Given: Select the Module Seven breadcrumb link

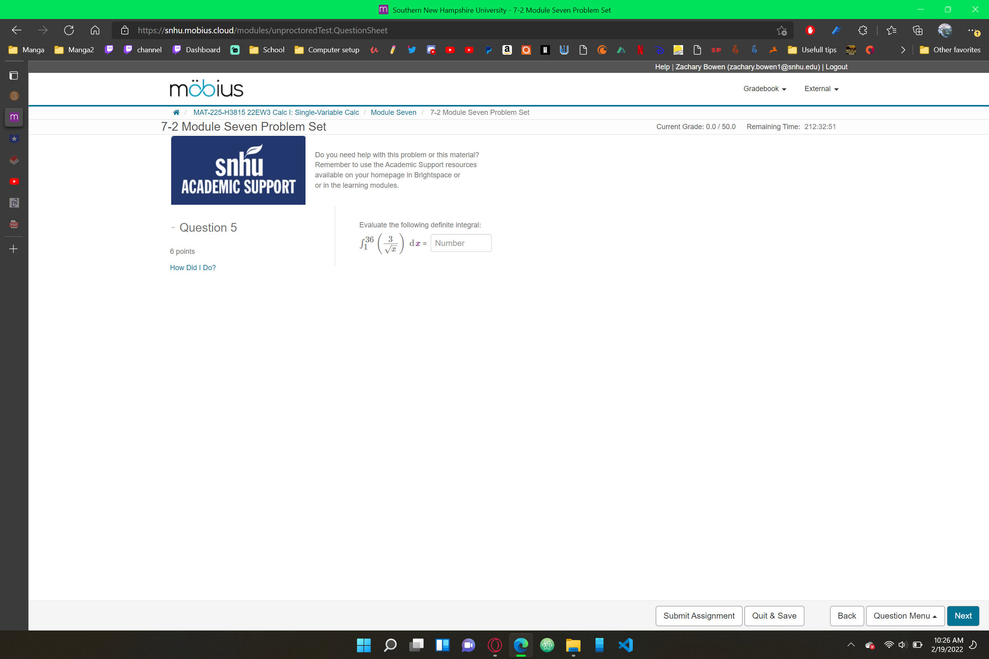Looking at the screenshot, I should click(393, 112).
